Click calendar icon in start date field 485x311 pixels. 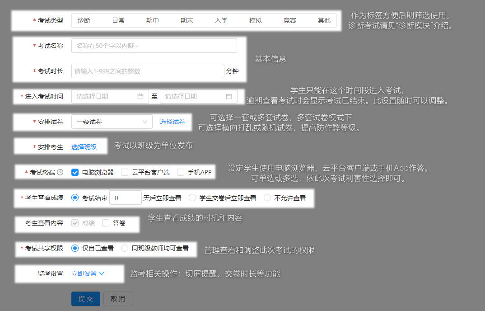[x=140, y=96]
